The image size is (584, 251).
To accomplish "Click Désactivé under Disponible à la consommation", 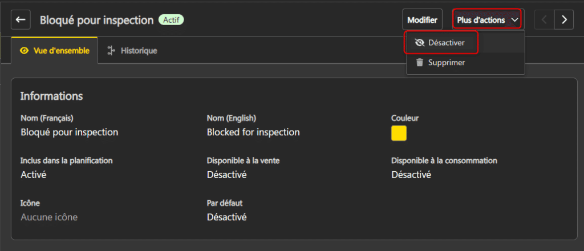I will [411, 175].
